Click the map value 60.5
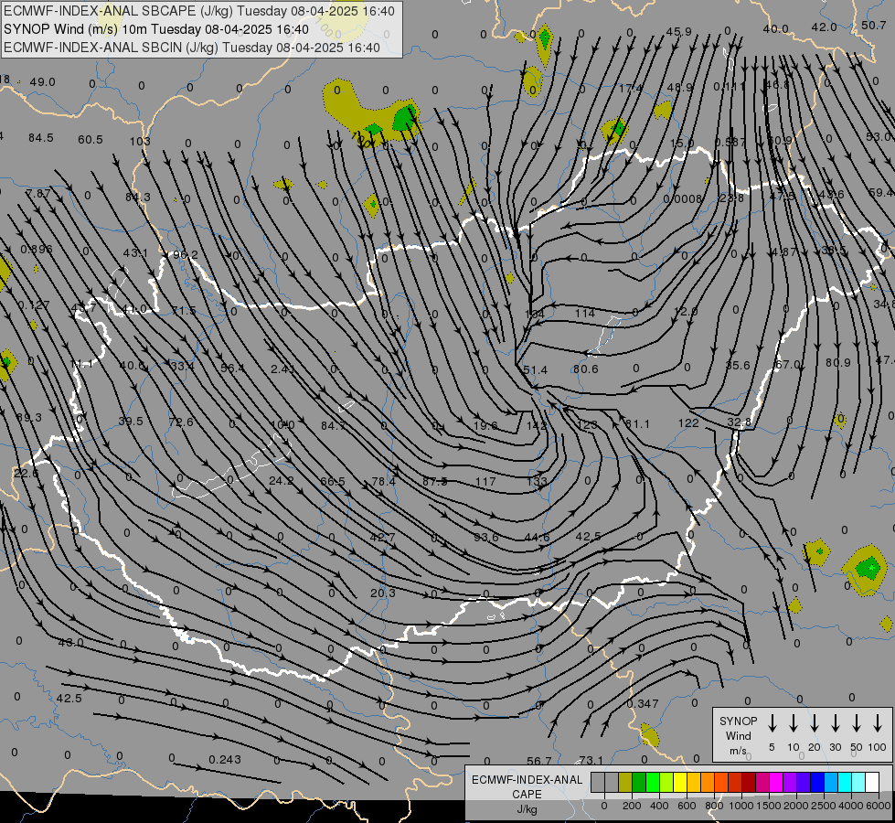 [x=91, y=139]
